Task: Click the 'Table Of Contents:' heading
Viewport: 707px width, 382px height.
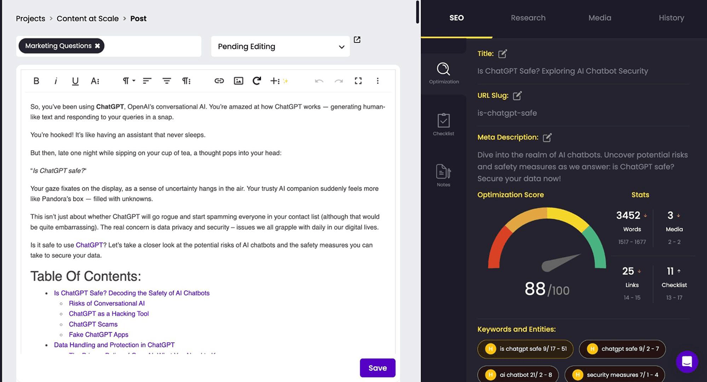Action: [x=85, y=276]
